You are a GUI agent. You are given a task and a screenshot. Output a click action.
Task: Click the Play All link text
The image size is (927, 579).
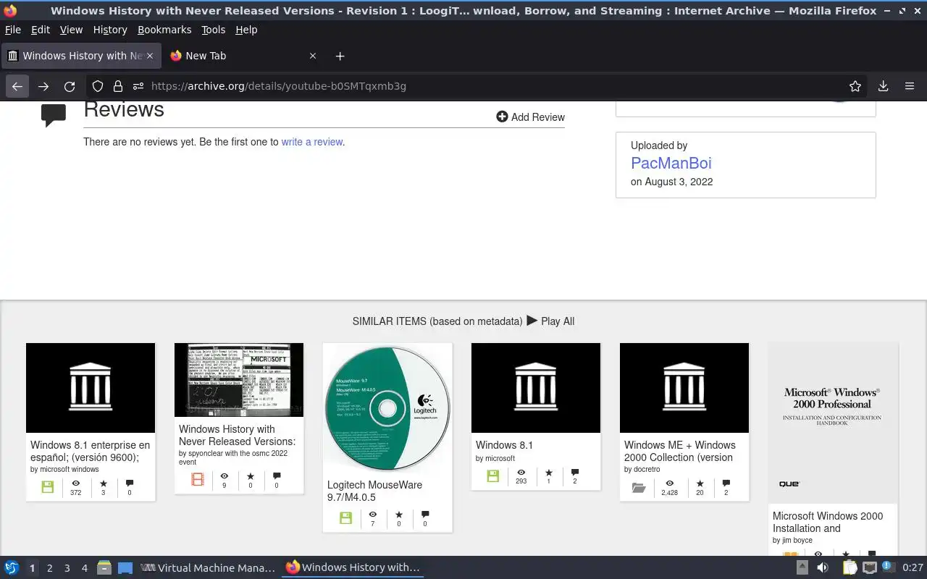558,321
